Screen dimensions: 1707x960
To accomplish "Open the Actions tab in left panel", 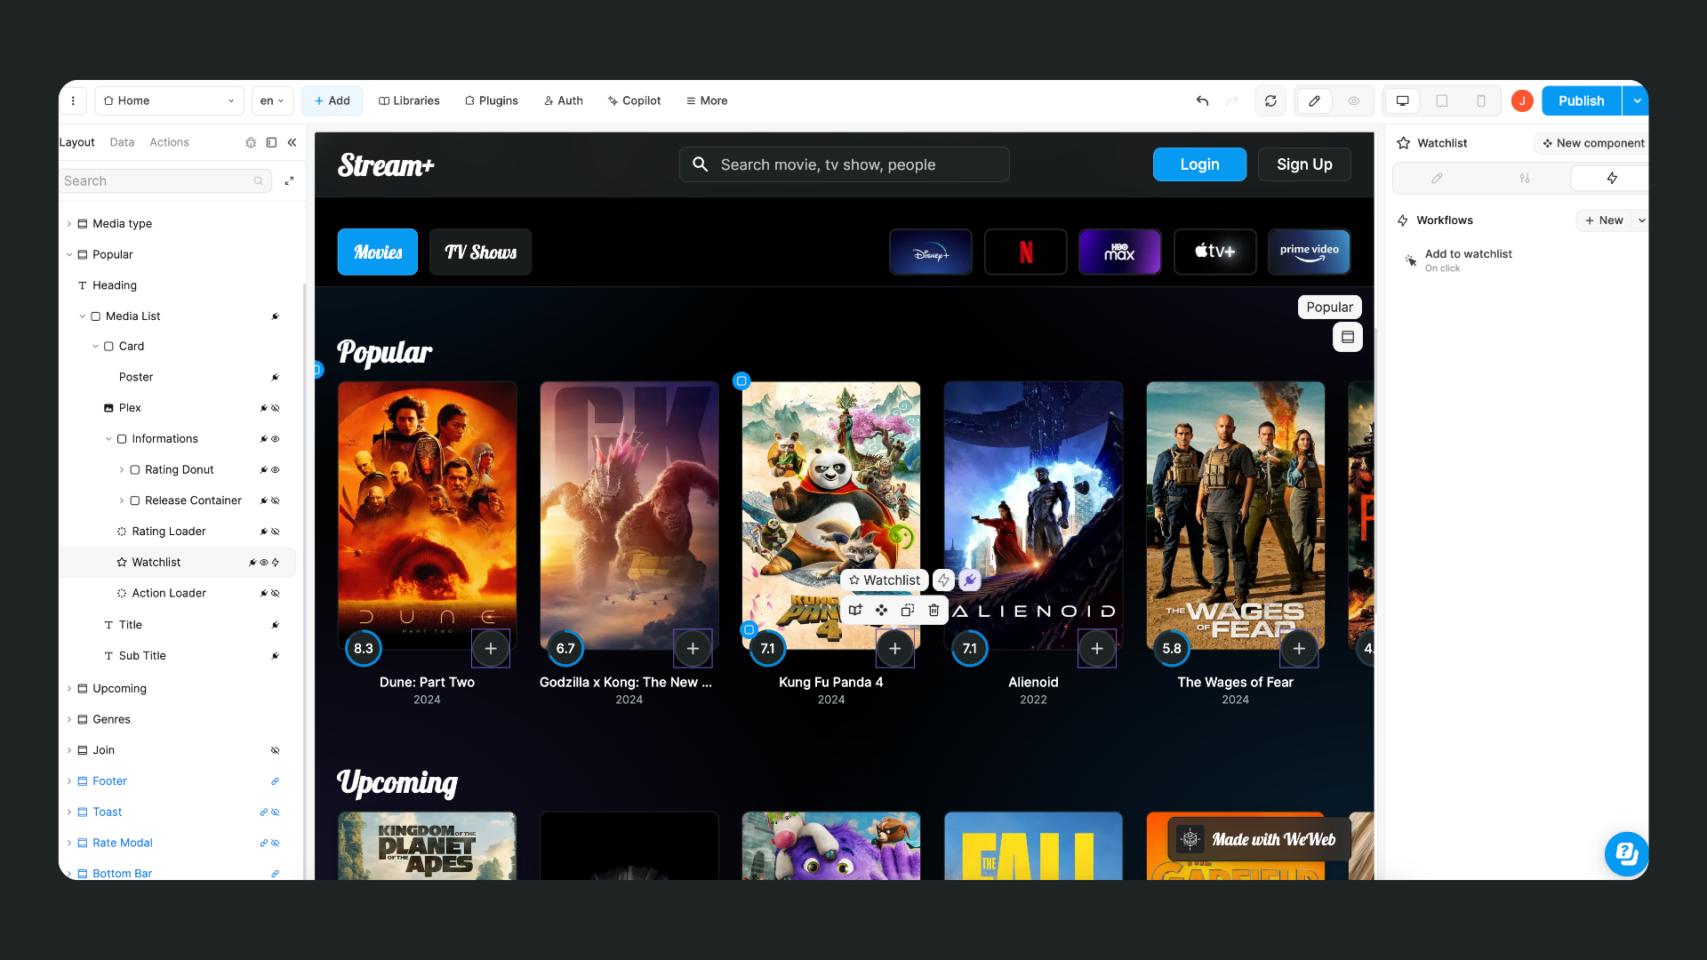I will click(x=169, y=142).
